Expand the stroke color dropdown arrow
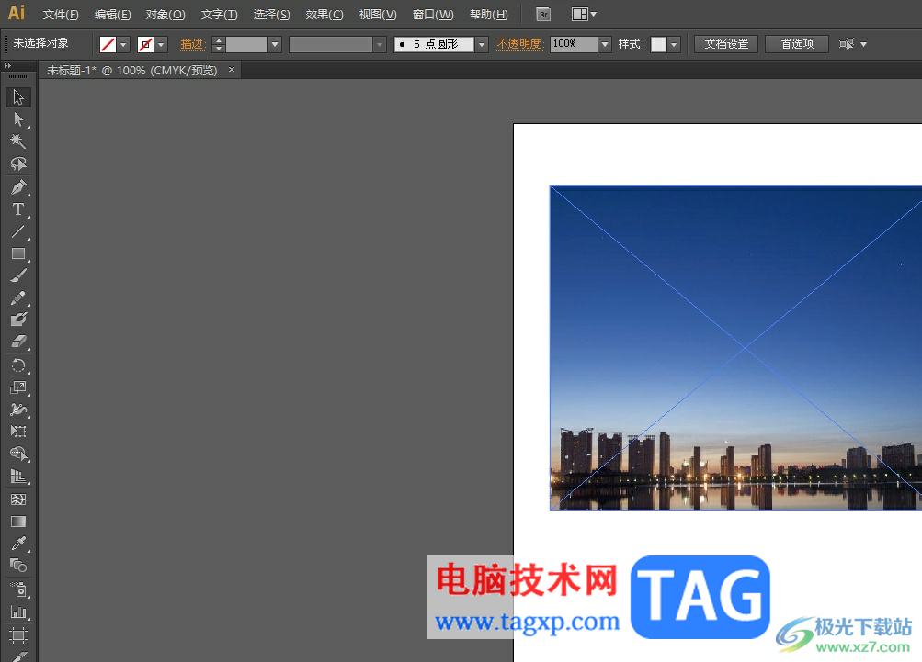The width and height of the screenshot is (922, 662). point(161,44)
